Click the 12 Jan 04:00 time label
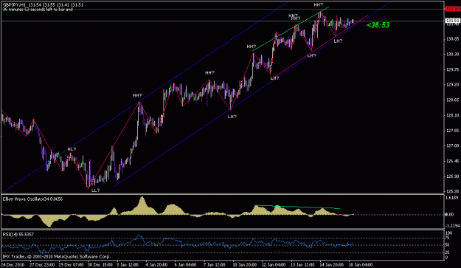This screenshot has width=461, height=268. (274, 265)
